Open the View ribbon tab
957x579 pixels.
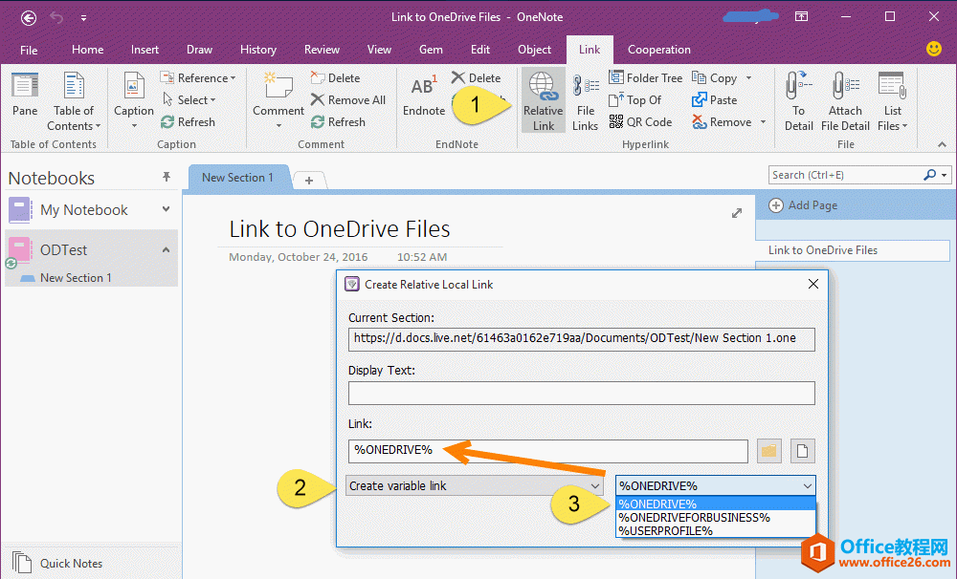(379, 50)
